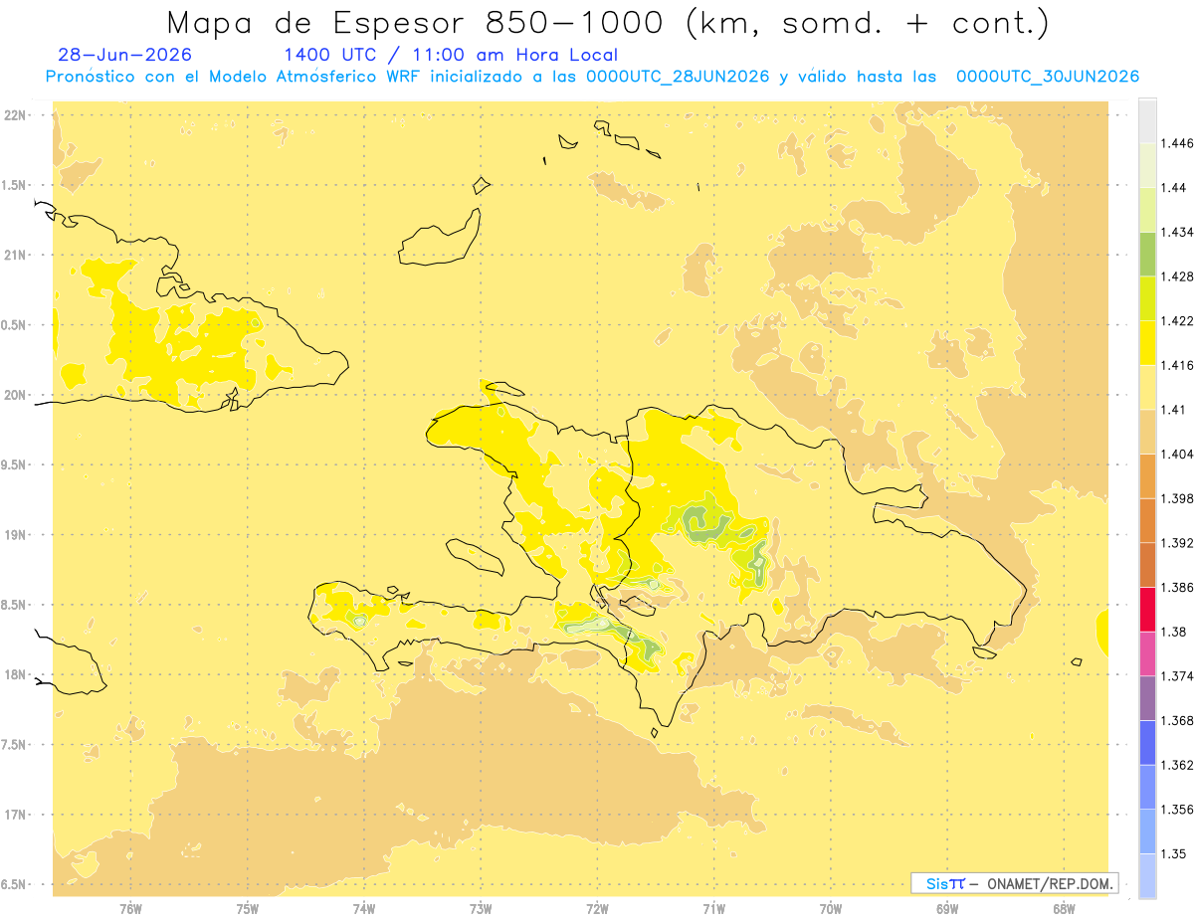This screenshot has width=1194, height=922.
Task: Click the tan band between 1.404 and 1.41
Action: (1147, 432)
